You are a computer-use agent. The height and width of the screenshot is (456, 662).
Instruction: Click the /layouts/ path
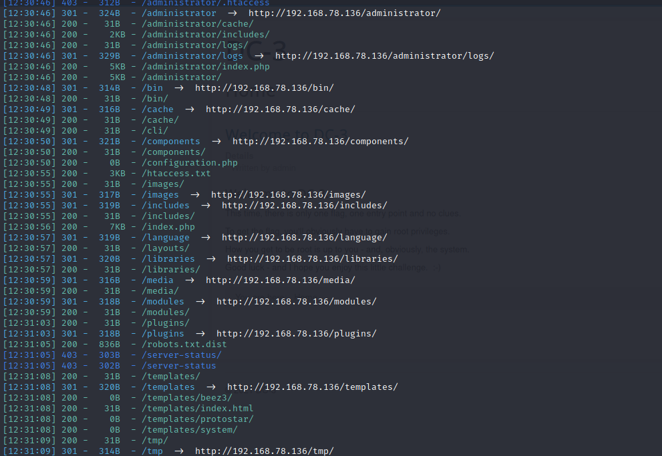166,248
